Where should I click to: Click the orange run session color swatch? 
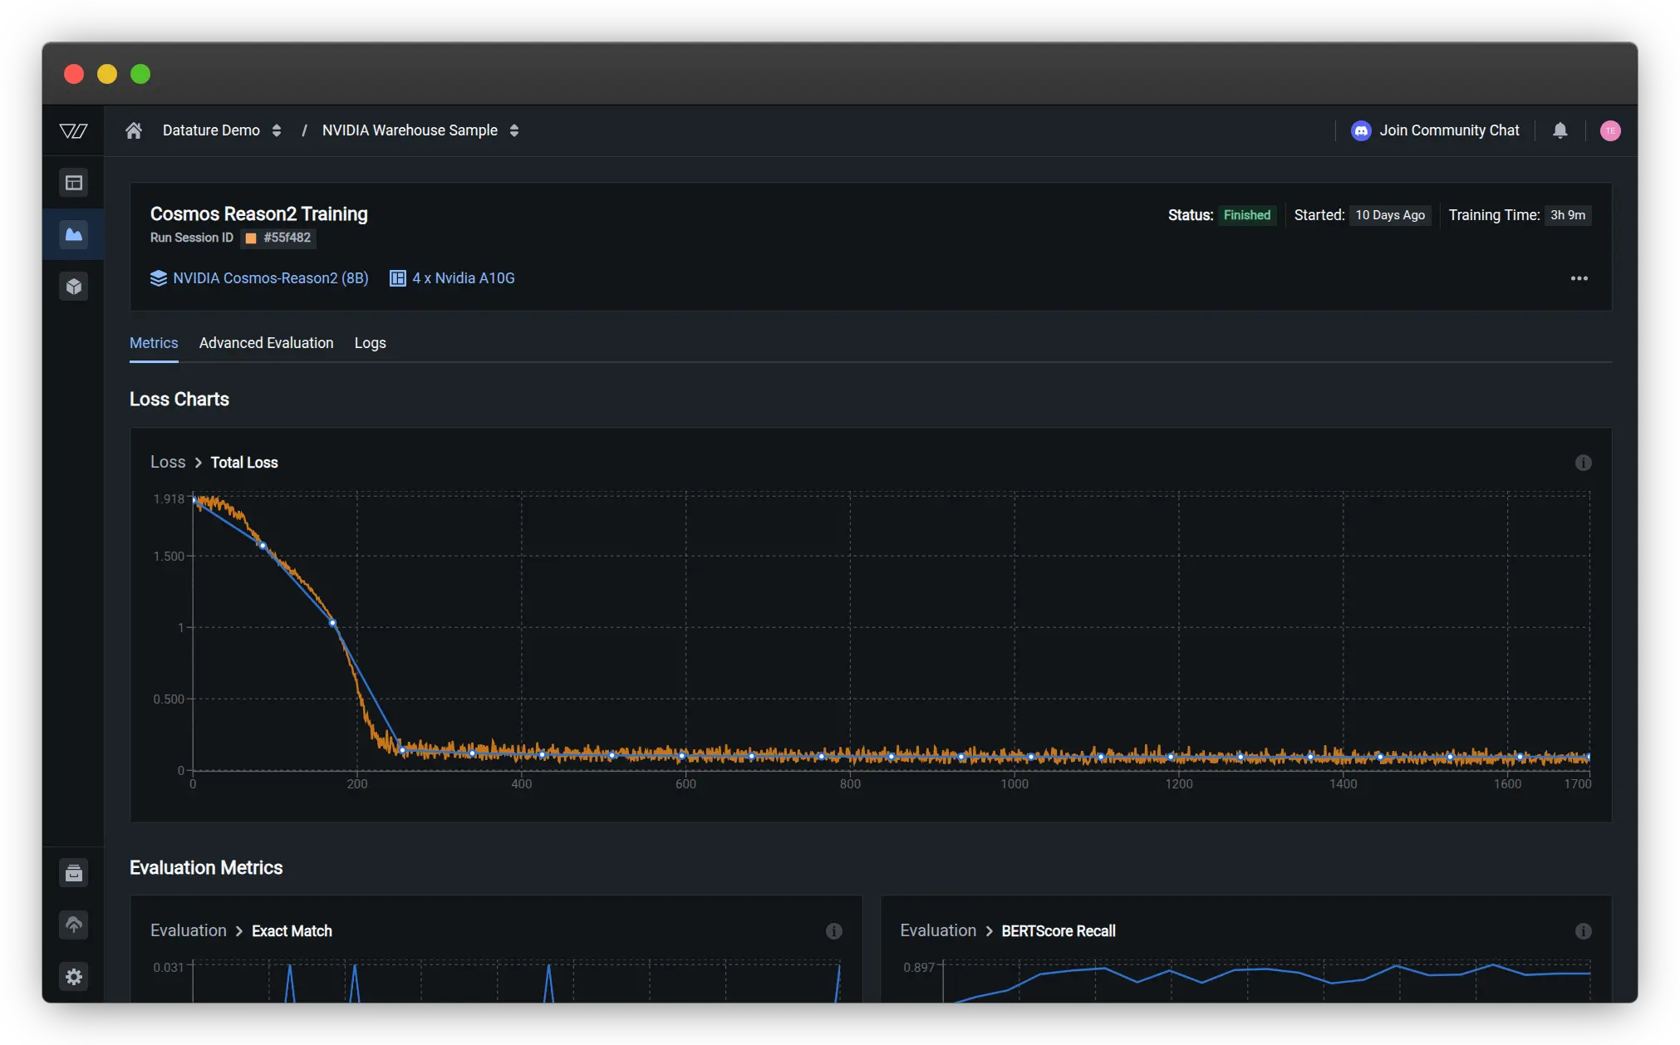pos(251,238)
